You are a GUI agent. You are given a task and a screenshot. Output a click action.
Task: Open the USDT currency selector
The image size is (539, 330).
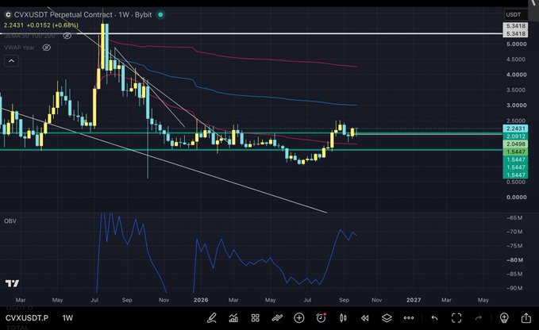pos(515,14)
